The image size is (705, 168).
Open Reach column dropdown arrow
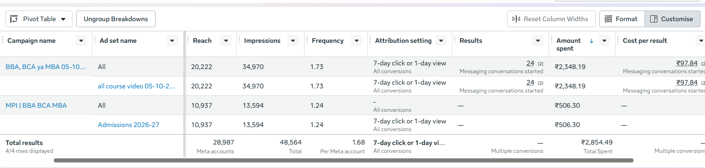226,41
